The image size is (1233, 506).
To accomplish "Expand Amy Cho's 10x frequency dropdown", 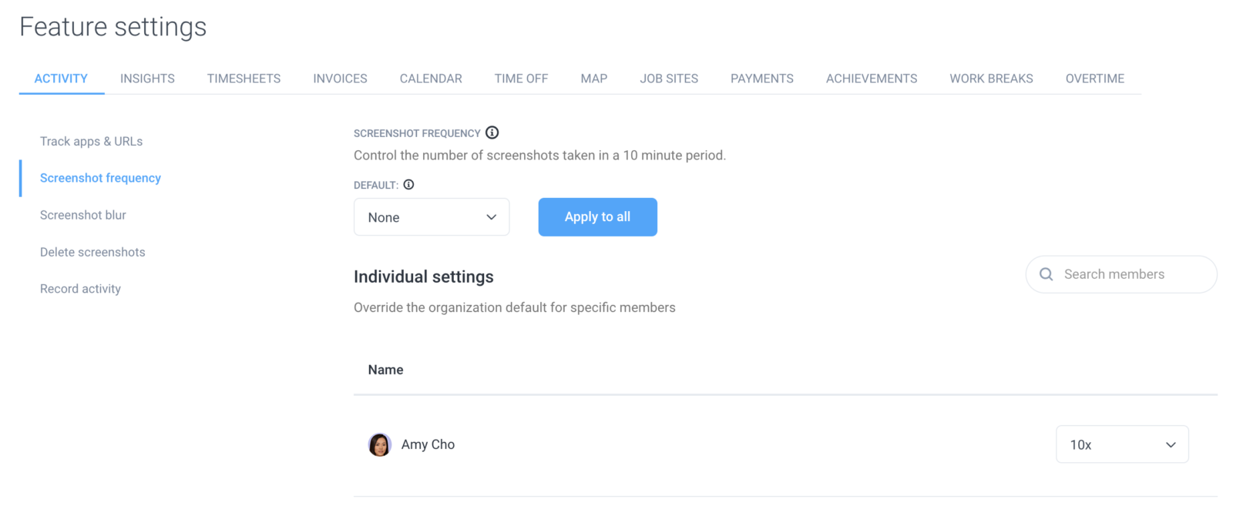I will (x=1121, y=444).
